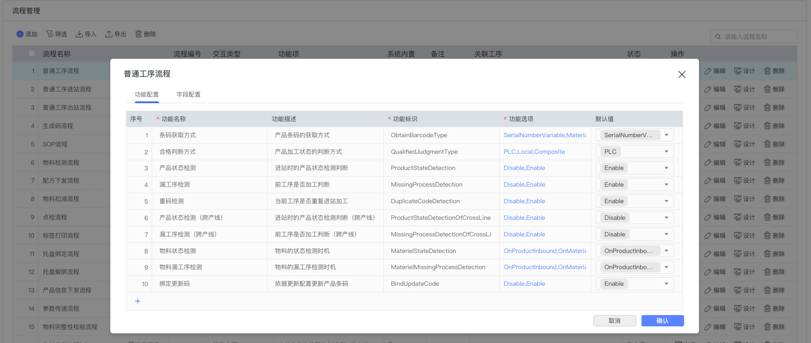Open the PLC default value dropdown
Screen dimensions: 811x343
[666, 152]
